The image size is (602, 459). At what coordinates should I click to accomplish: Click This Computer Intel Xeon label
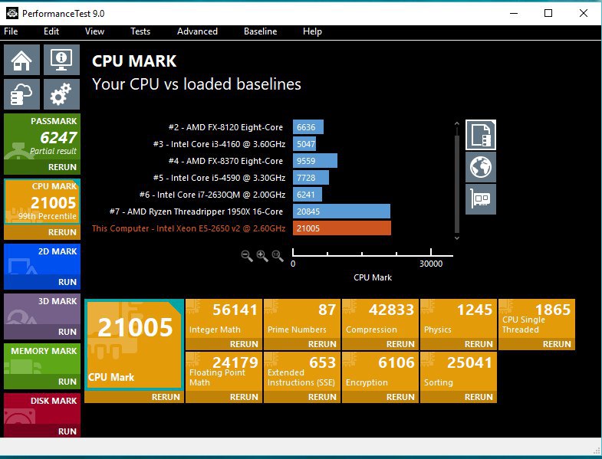click(x=189, y=228)
